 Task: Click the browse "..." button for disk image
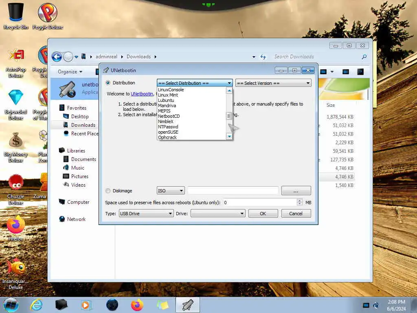[296, 191]
